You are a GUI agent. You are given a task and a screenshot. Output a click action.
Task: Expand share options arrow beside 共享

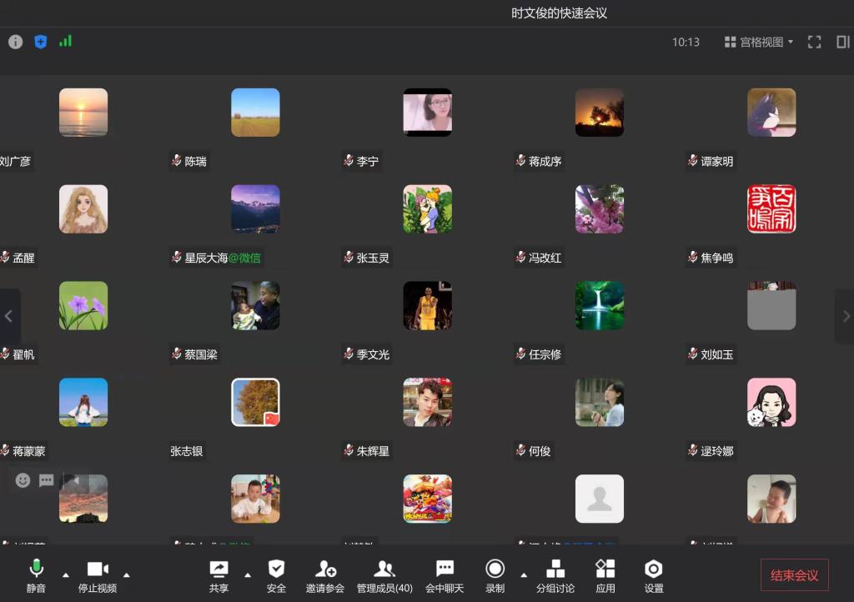pyautogui.click(x=247, y=574)
